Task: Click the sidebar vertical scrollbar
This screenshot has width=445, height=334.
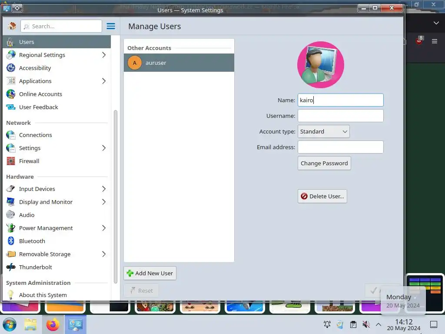Action: coord(116,197)
